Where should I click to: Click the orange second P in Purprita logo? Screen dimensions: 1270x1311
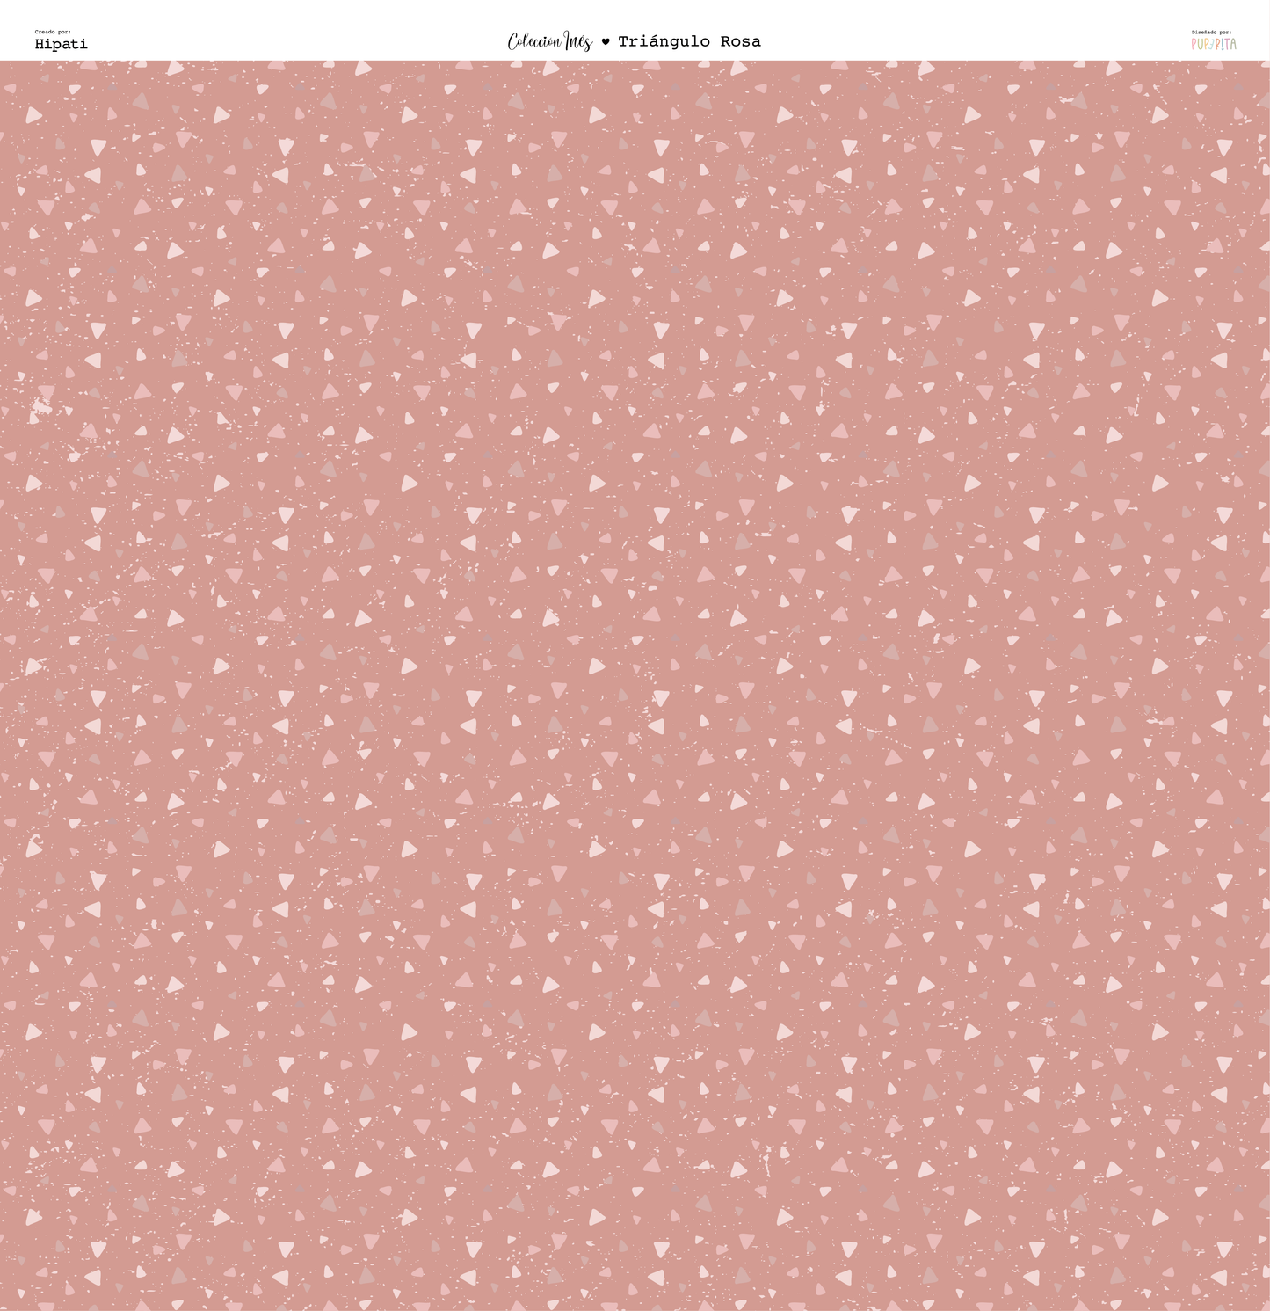click(x=1206, y=43)
